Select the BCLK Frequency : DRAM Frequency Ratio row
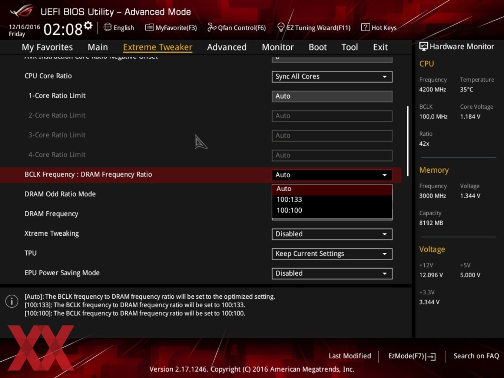This screenshot has height=378, width=504. tap(201, 175)
